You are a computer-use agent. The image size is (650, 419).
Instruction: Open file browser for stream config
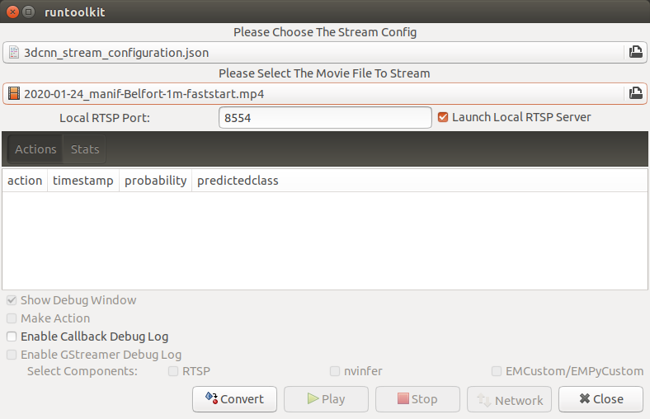635,52
